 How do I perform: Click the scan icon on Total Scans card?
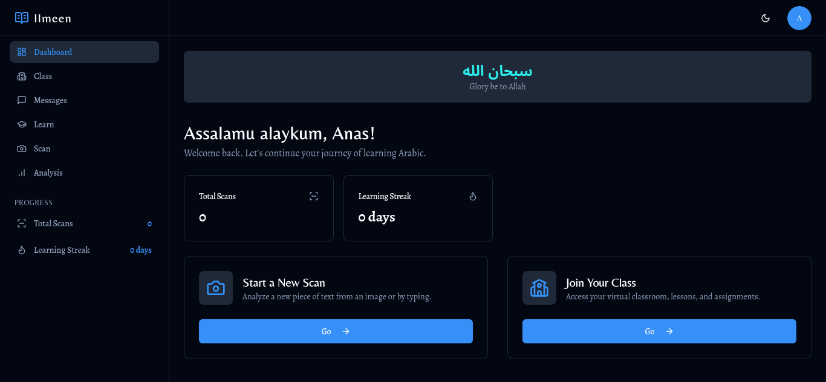pos(313,196)
